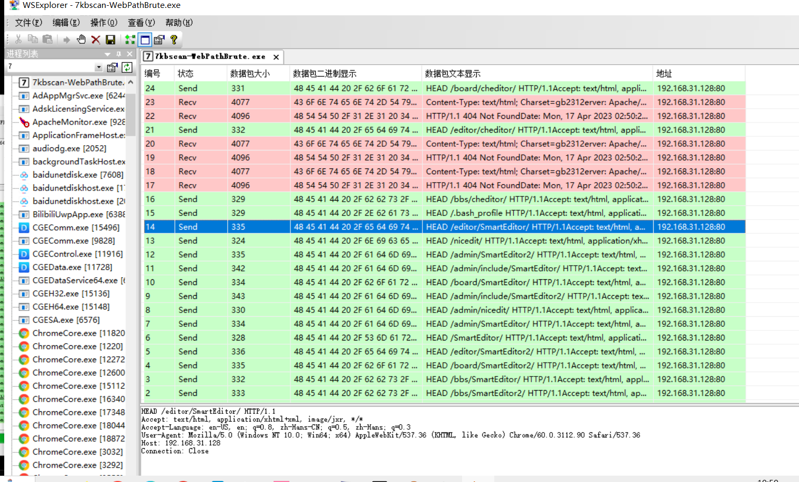
Task: Select packet 15 HEAD /.bash_profile row
Action: pos(444,213)
